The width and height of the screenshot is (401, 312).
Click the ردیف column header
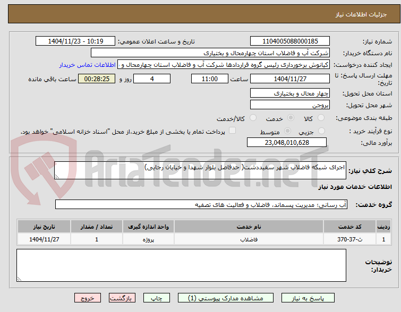[383, 227]
